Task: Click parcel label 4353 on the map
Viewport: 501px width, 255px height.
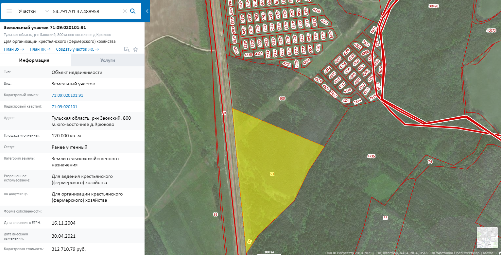Action: [x=235, y=50]
